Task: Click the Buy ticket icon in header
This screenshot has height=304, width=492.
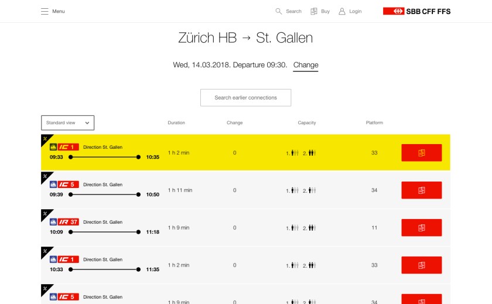Action: point(314,11)
